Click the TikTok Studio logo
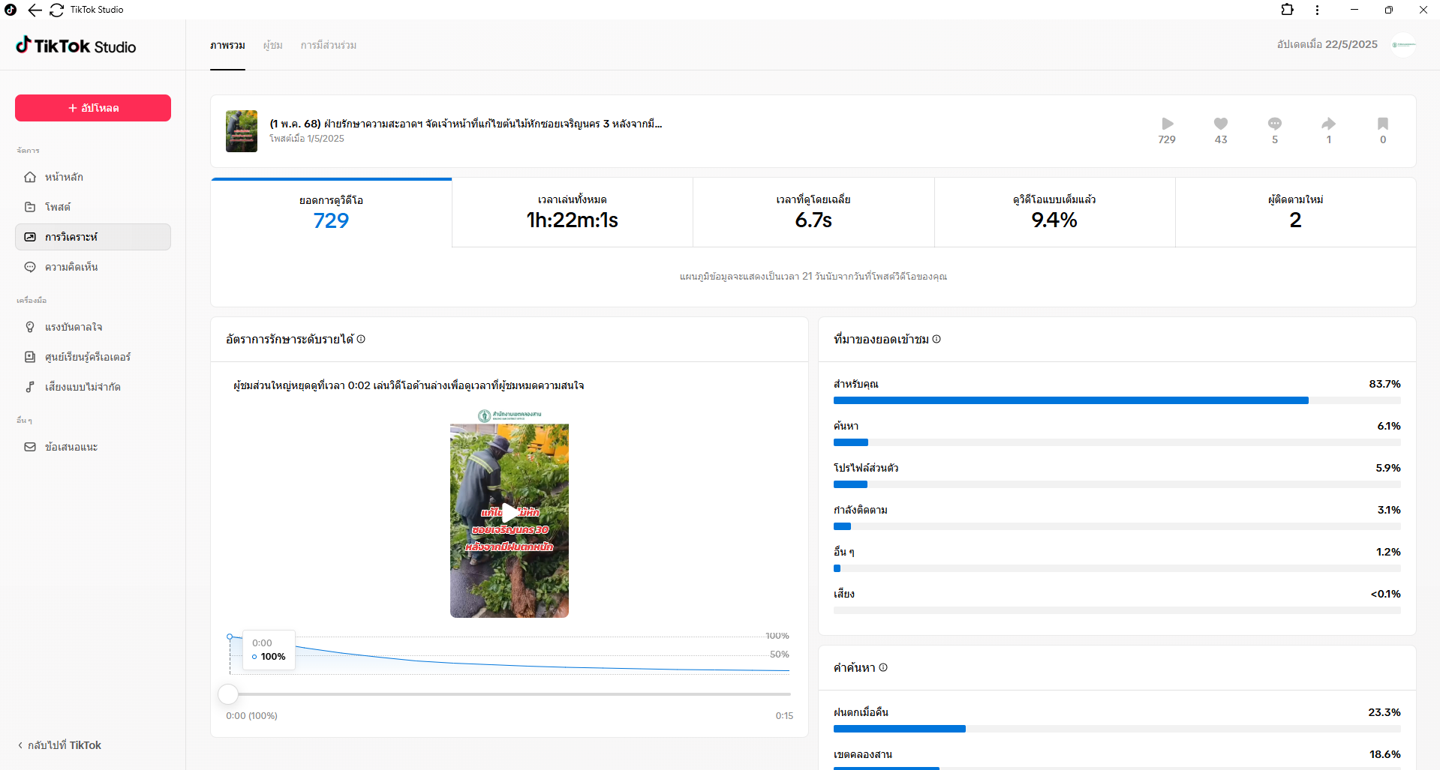 coord(76,46)
